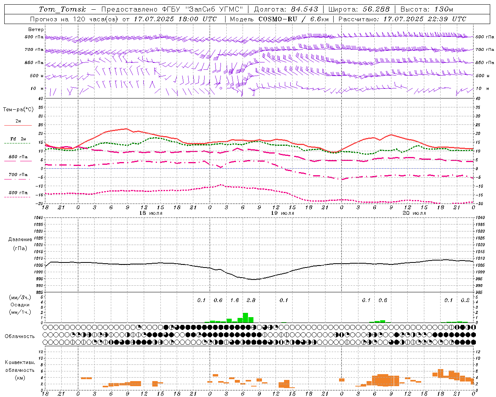Click the 0.2 precipitation amount value
This screenshot has width=496, height=397.
pyautogui.click(x=465, y=300)
